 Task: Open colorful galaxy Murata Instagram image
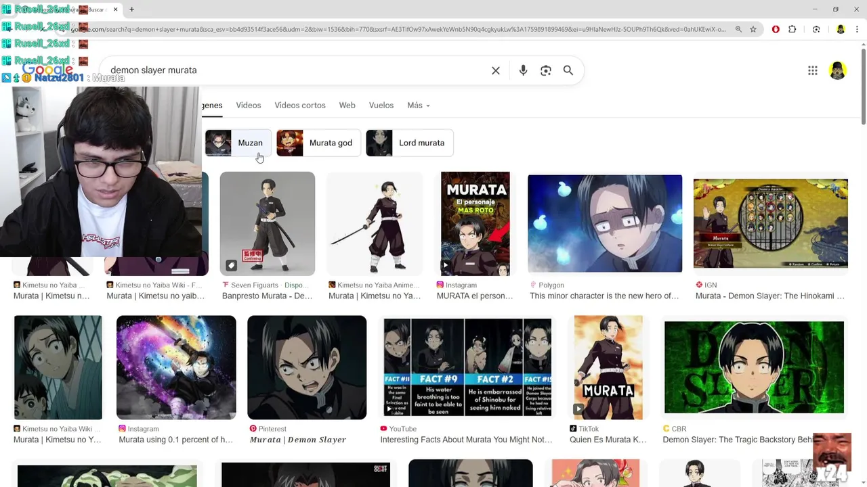[x=176, y=367]
